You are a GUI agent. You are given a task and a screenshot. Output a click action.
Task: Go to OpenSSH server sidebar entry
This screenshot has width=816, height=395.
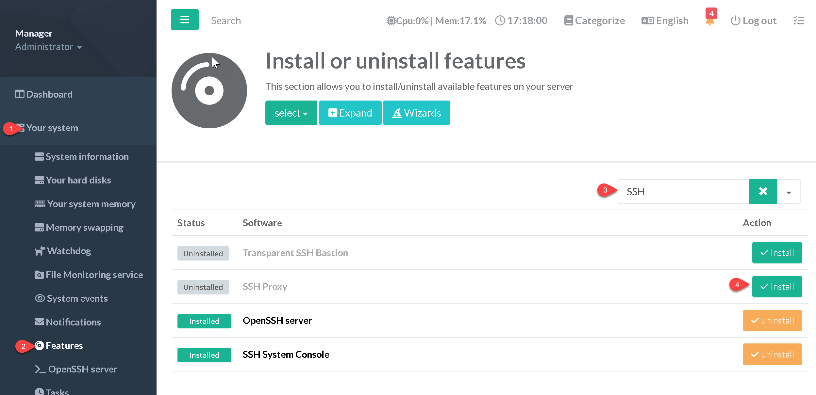click(82, 369)
